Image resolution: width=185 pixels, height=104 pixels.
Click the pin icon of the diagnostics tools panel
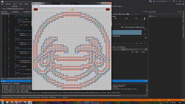[x=145, y=12]
